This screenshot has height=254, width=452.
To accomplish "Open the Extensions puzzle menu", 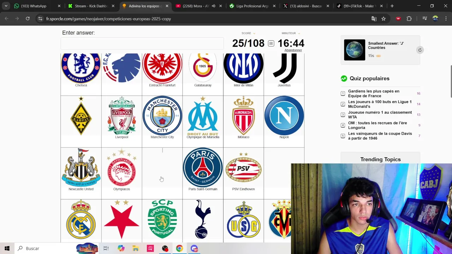I will pyautogui.click(x=409, y=19).
